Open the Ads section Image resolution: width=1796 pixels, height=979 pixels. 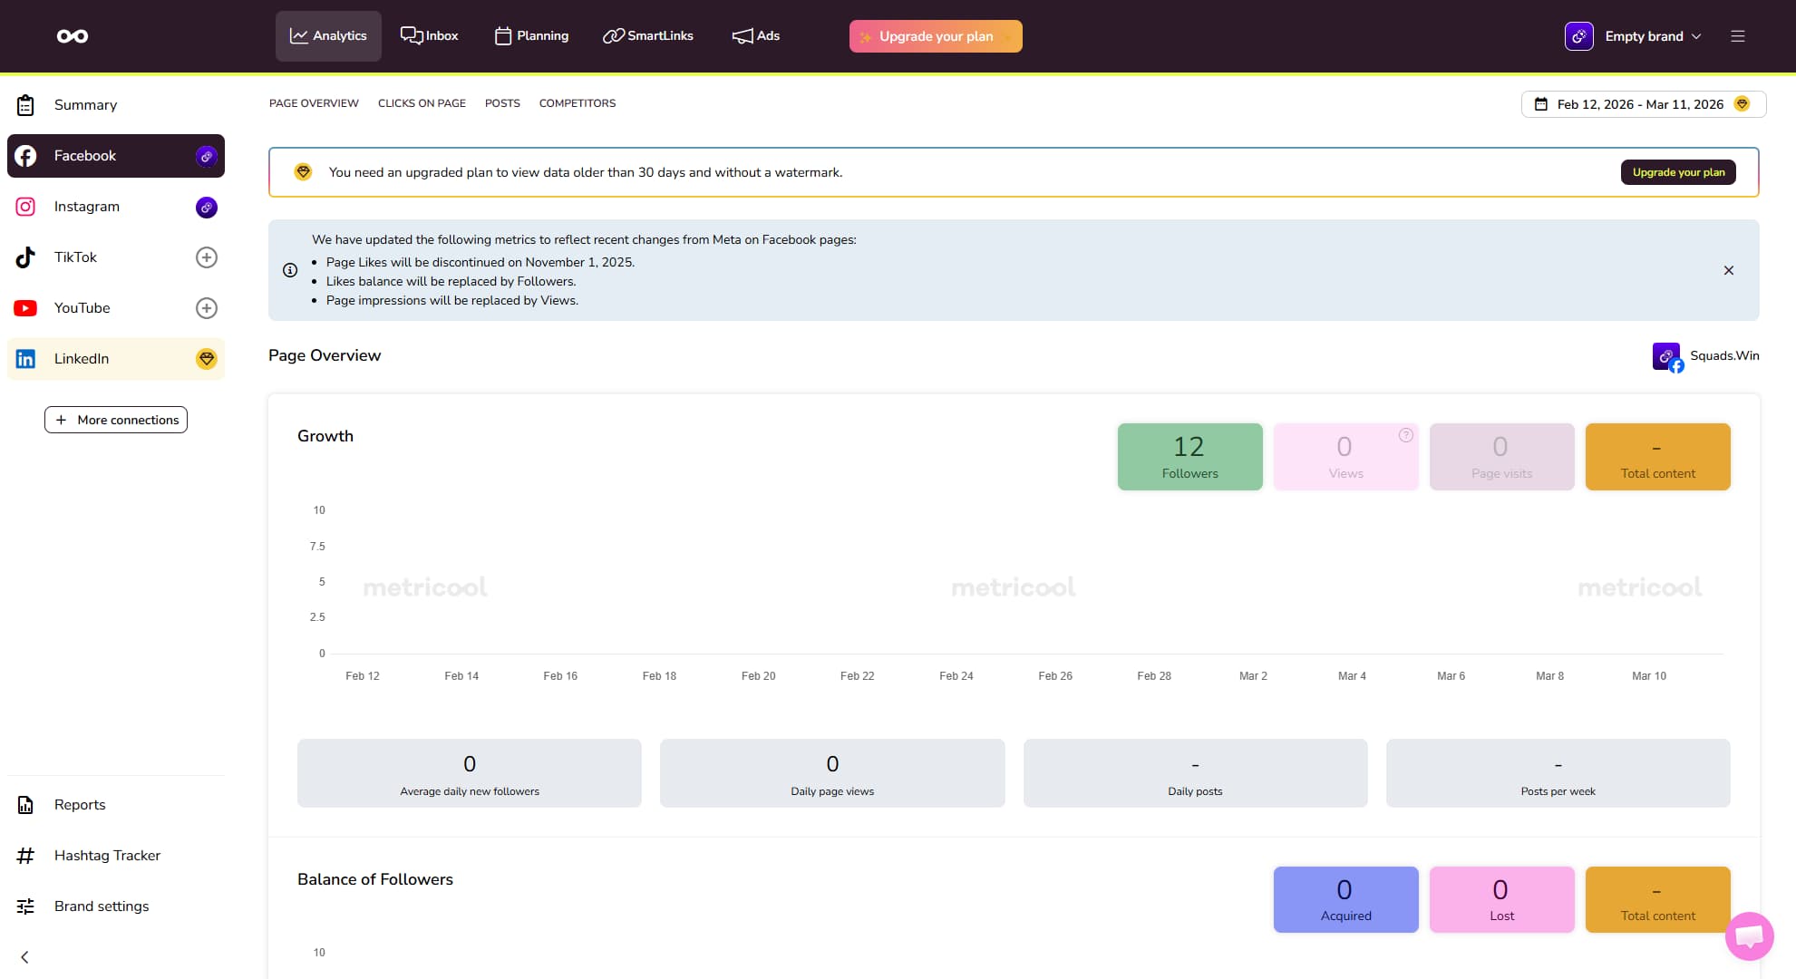tap(755, 35)
